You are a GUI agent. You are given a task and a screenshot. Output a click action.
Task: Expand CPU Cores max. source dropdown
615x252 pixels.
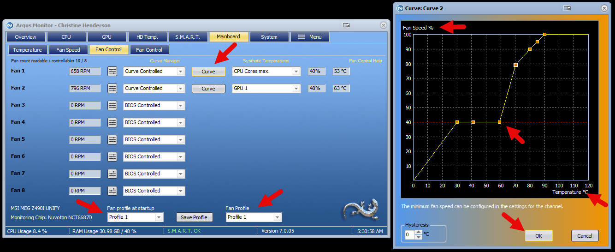(x=296, y=71)
